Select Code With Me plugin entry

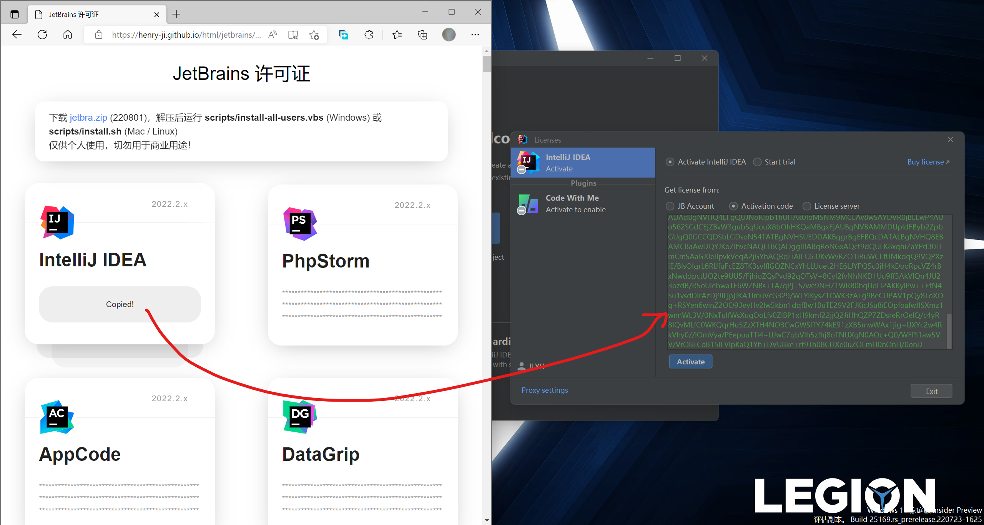583,204
